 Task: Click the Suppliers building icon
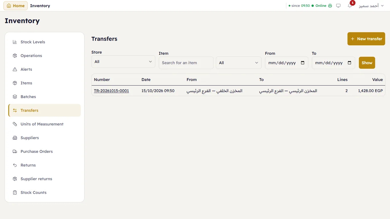pyautogui.click(x=15, y=138)
